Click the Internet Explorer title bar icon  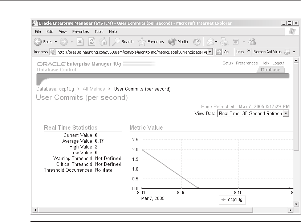pyautogui.click(x=35, y=23)
